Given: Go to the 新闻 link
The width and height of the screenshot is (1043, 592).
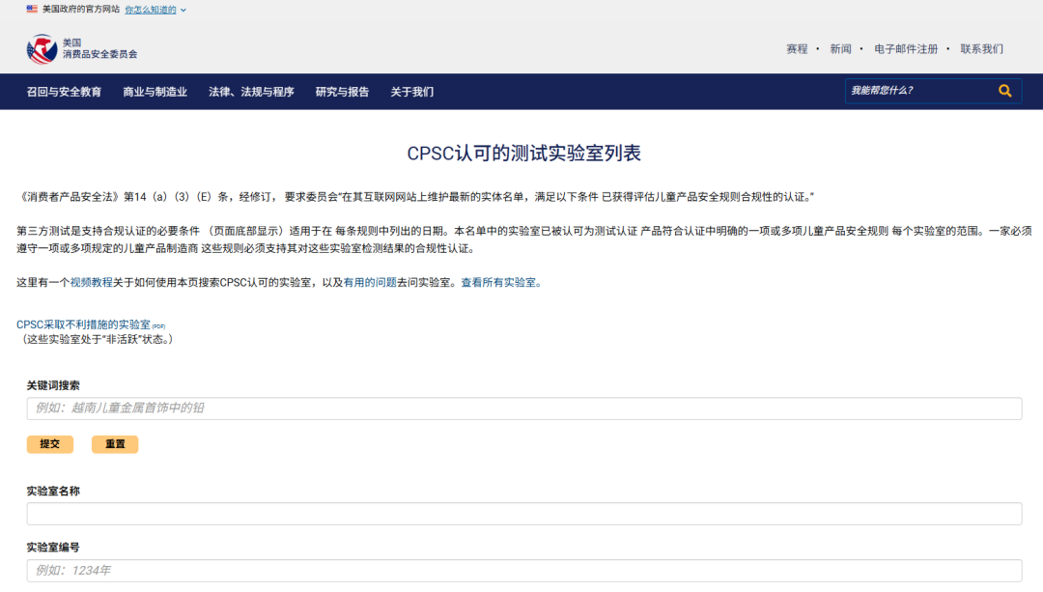Looking at the screenshot, I should [840, 48].
